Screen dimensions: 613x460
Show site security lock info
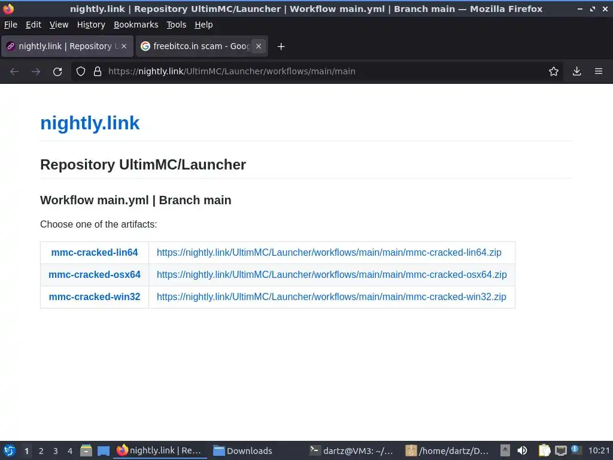coord(98,72)
